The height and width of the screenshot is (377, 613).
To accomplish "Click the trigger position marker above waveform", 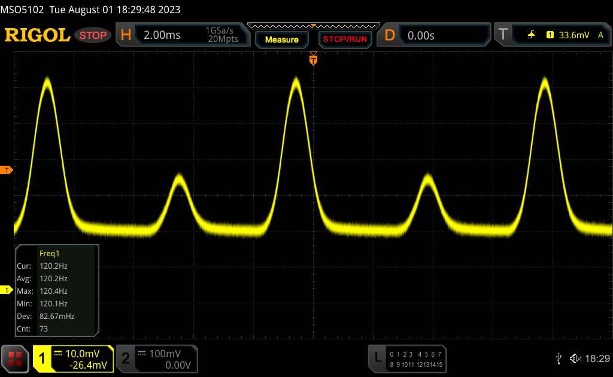I will click(312, 59).
